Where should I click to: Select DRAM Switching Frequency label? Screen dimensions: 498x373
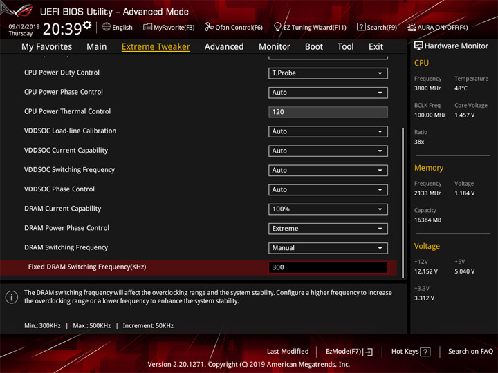(66, 247)
